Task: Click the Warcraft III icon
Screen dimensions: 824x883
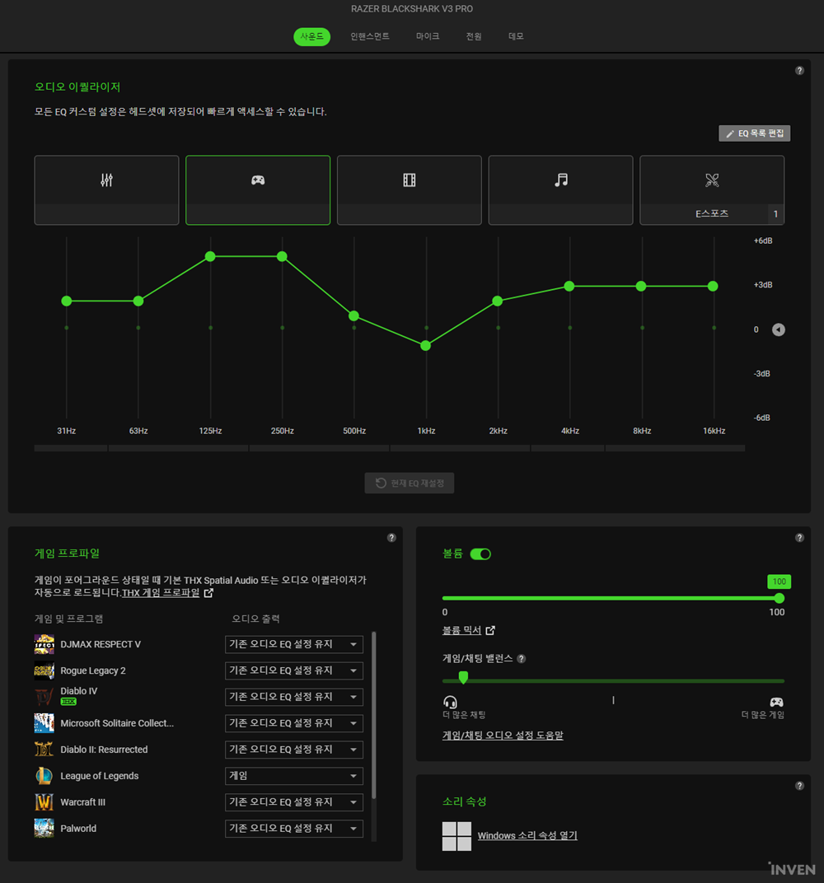Action: tap(44, 802)
